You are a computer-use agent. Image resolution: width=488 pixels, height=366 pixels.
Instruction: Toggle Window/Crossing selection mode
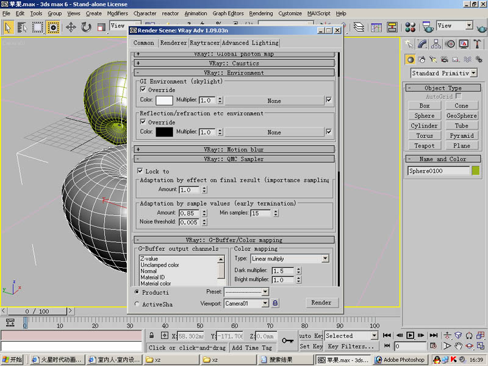point(53,27)
